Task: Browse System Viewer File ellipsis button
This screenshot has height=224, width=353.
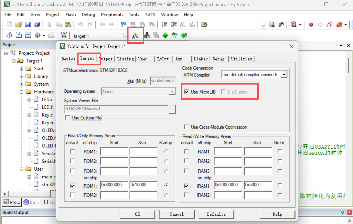Action: (x=172, y=109)
